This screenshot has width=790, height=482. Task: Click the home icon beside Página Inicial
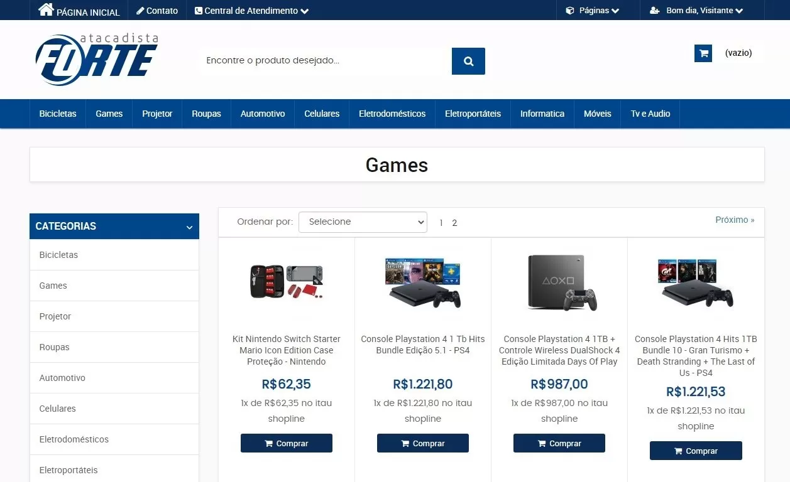[x=46, y=9]
